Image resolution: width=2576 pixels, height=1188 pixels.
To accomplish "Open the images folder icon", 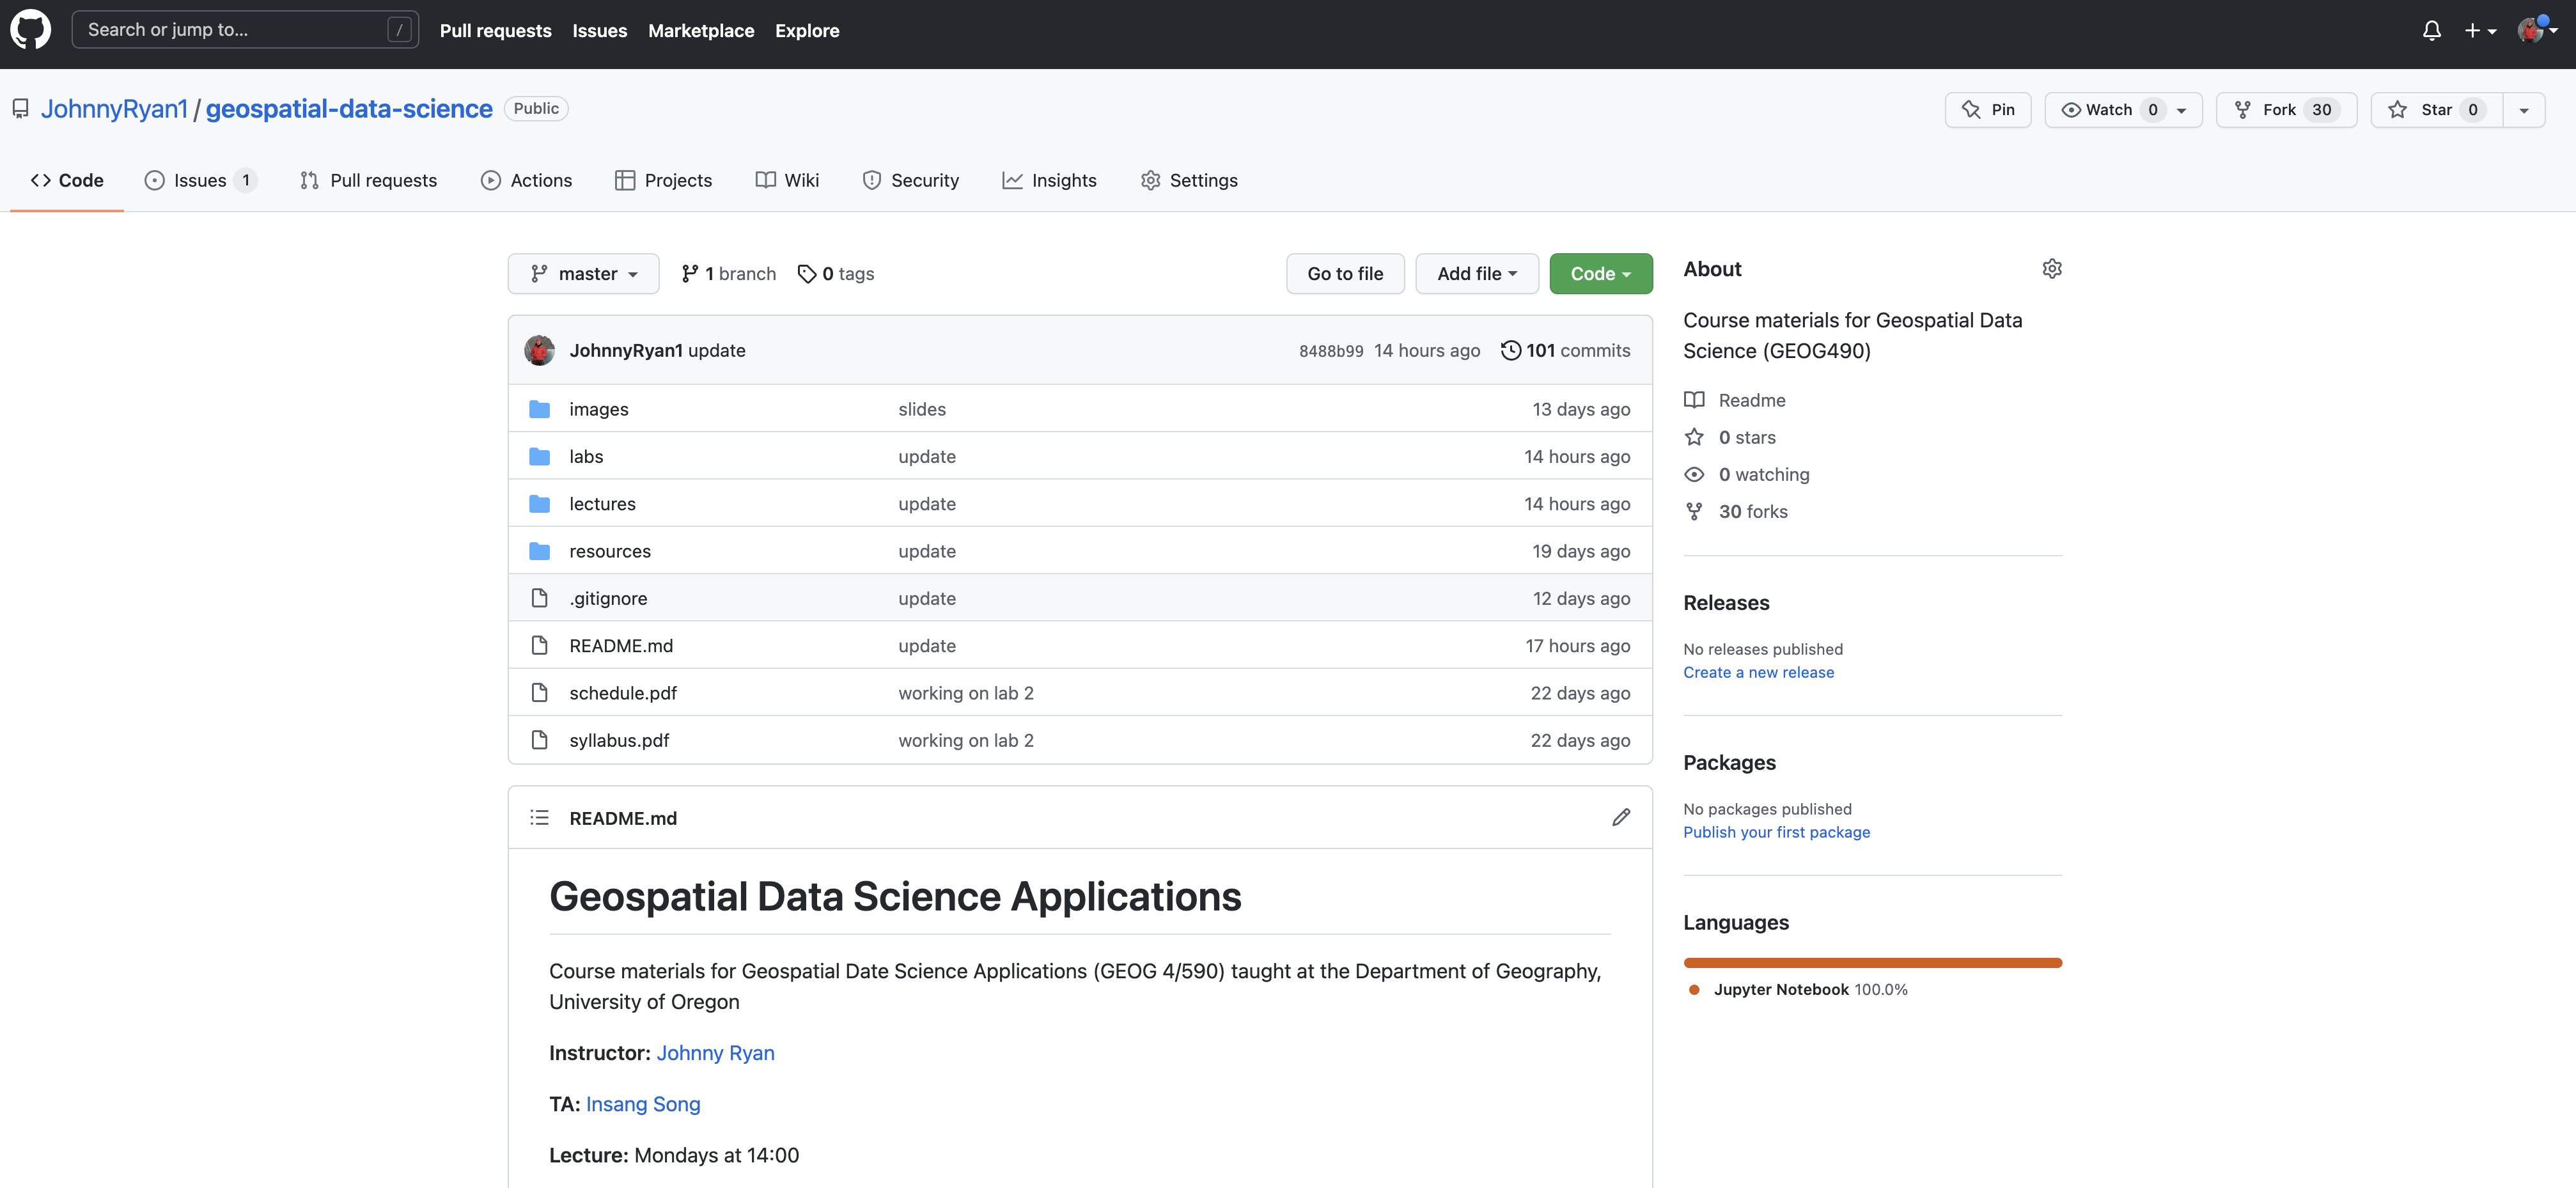I will coord(540,409).
